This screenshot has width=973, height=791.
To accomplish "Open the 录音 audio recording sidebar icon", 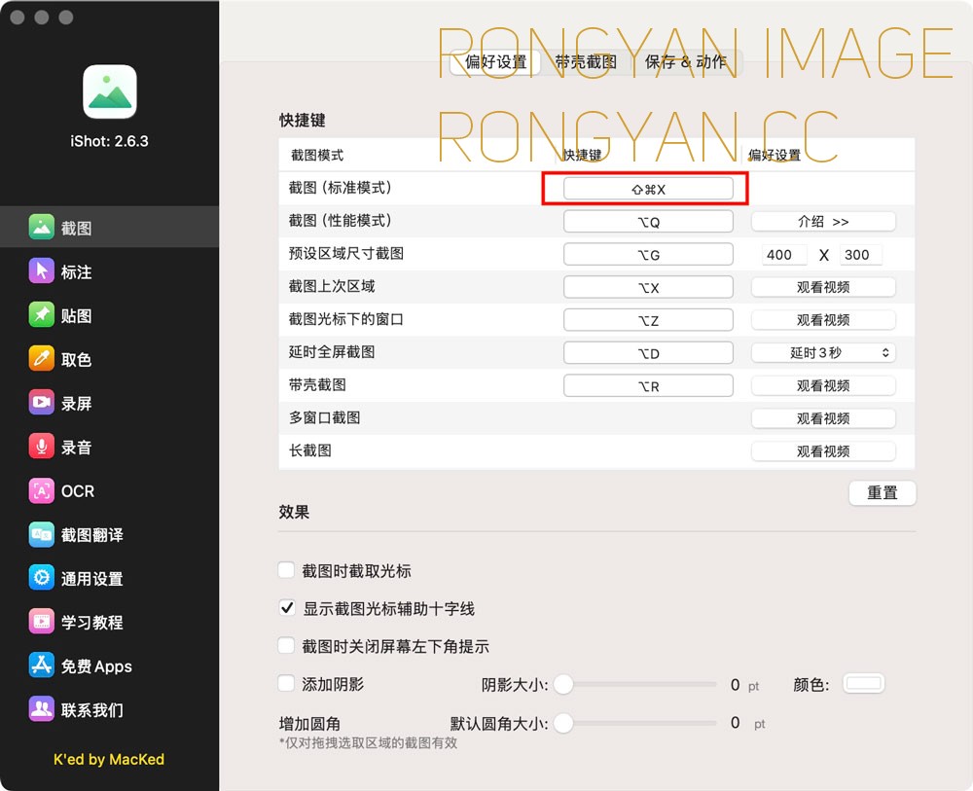I will 42,447.
